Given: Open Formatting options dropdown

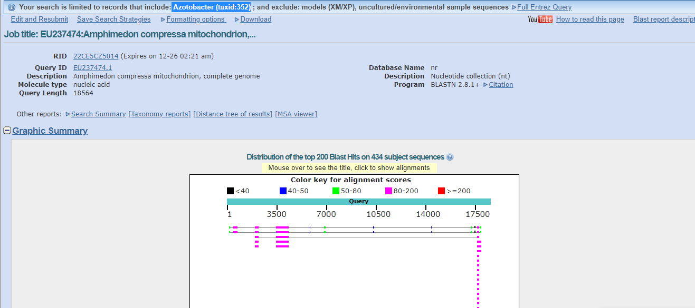Looking at the screenshot, I should (x=195, y=19).
